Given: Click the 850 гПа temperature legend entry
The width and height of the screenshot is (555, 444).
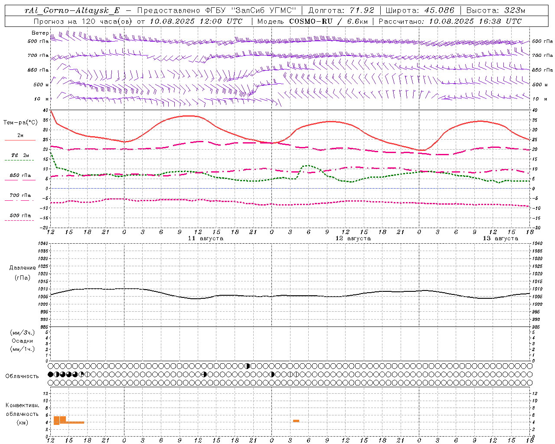Looking at the screenshot, I should click(20, 175).
